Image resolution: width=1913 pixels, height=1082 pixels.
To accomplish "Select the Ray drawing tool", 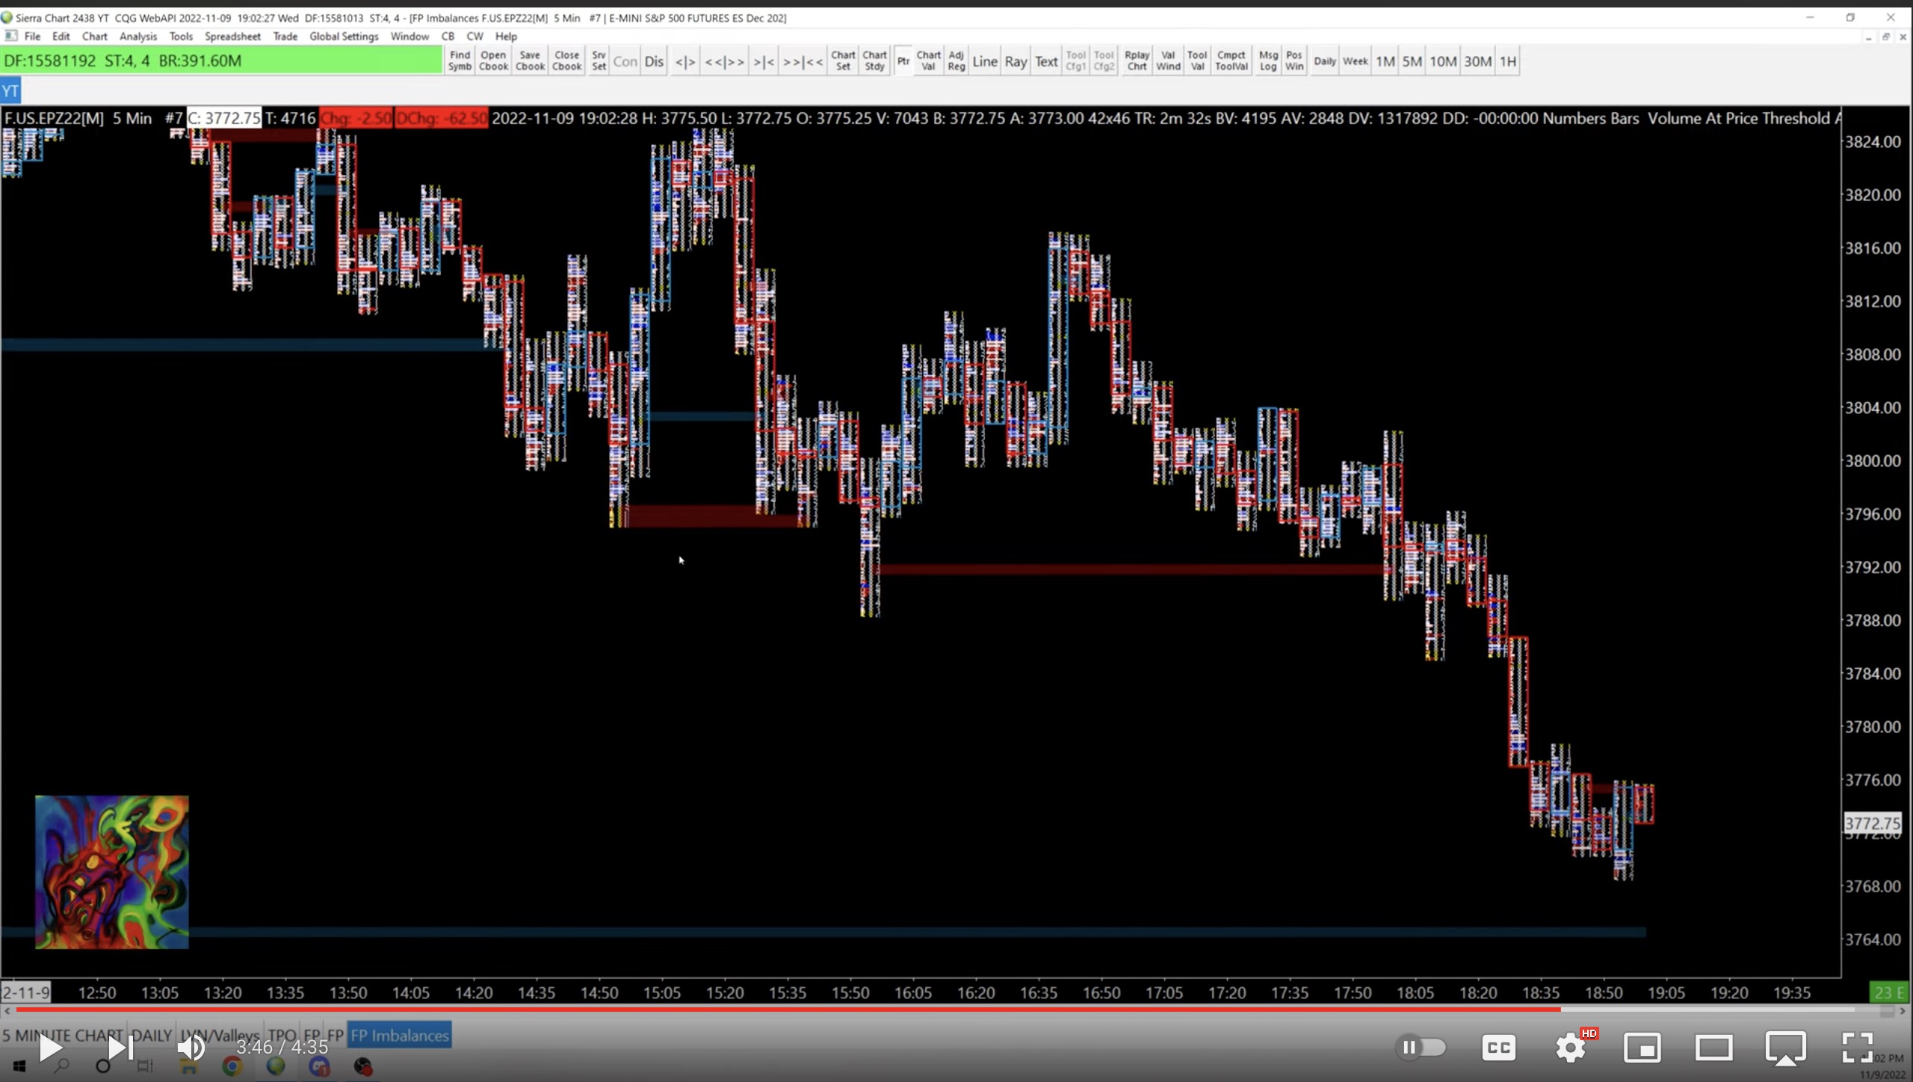I will tap(1015, 61).
